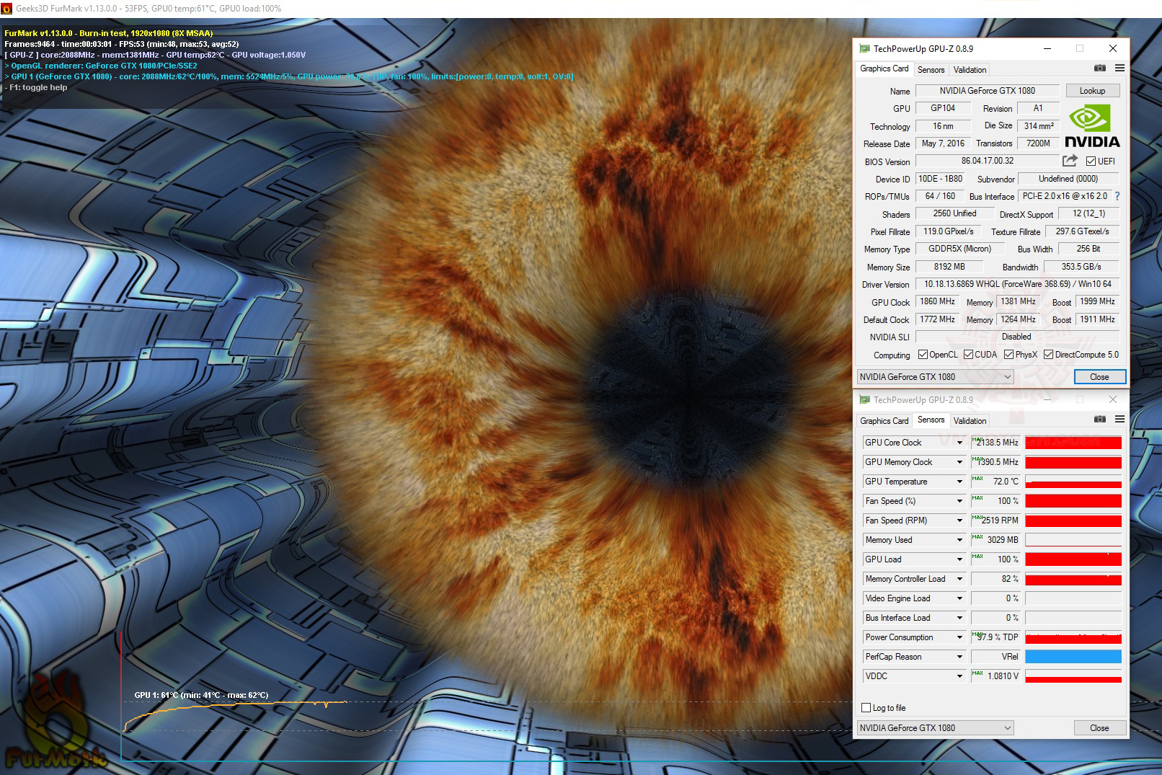Click the Close button in the upper GPU-Z window
This screenshot has height=775, width=1162.
[x=1099, y=377]
